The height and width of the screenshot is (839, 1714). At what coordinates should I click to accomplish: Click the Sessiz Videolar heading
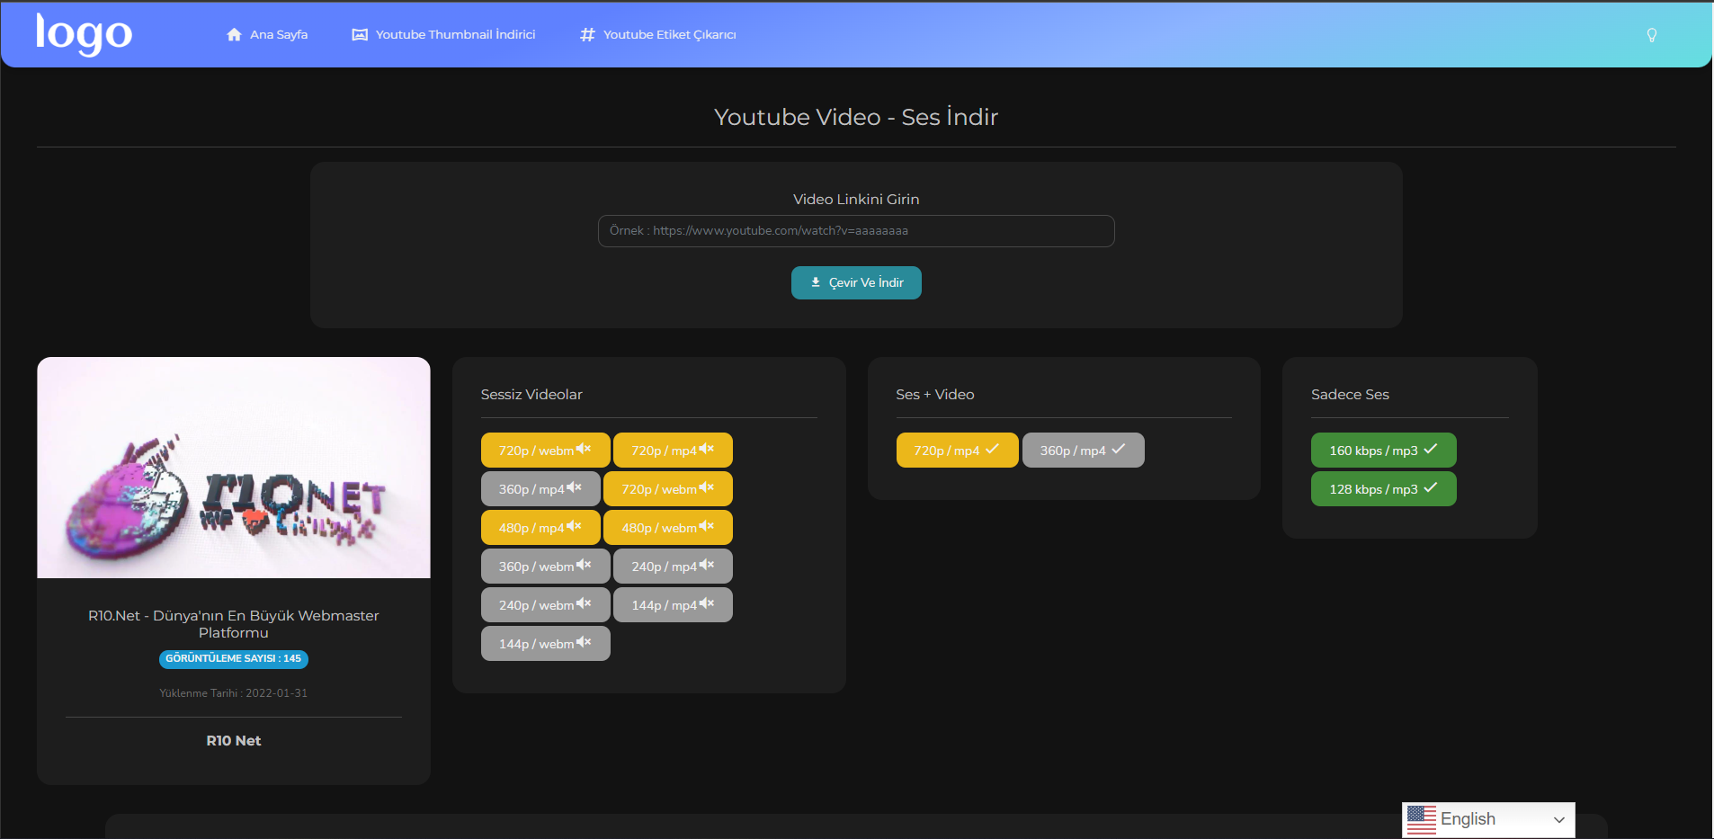pos(531,395)
